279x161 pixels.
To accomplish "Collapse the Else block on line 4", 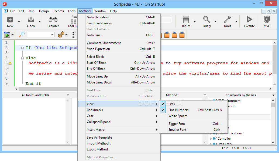I will (x=22, y=58).
